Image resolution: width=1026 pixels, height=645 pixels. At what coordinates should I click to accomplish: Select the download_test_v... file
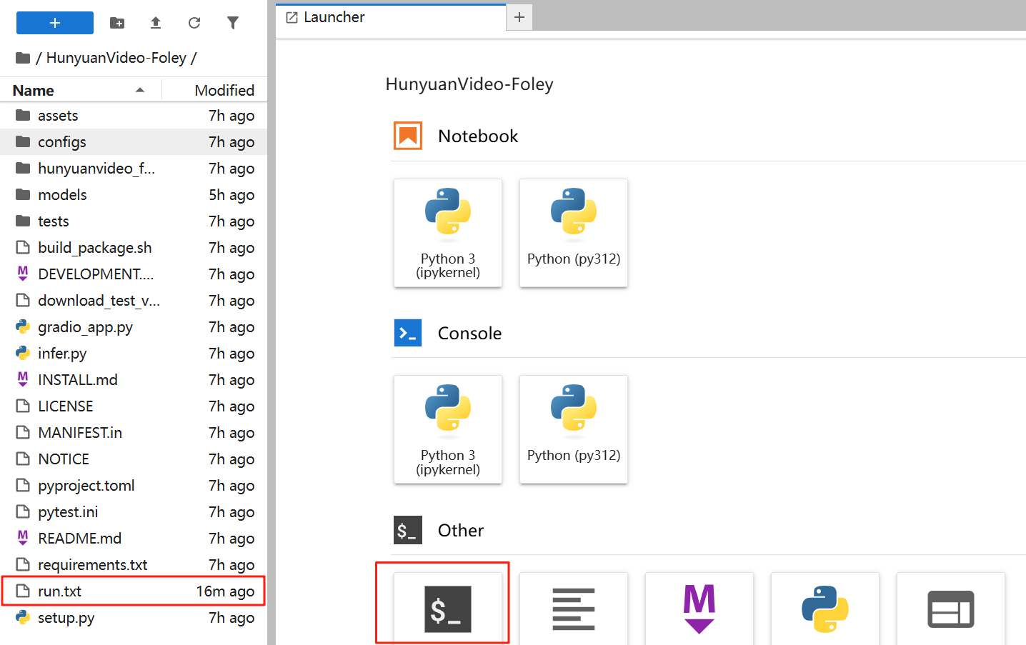point(134,301)
